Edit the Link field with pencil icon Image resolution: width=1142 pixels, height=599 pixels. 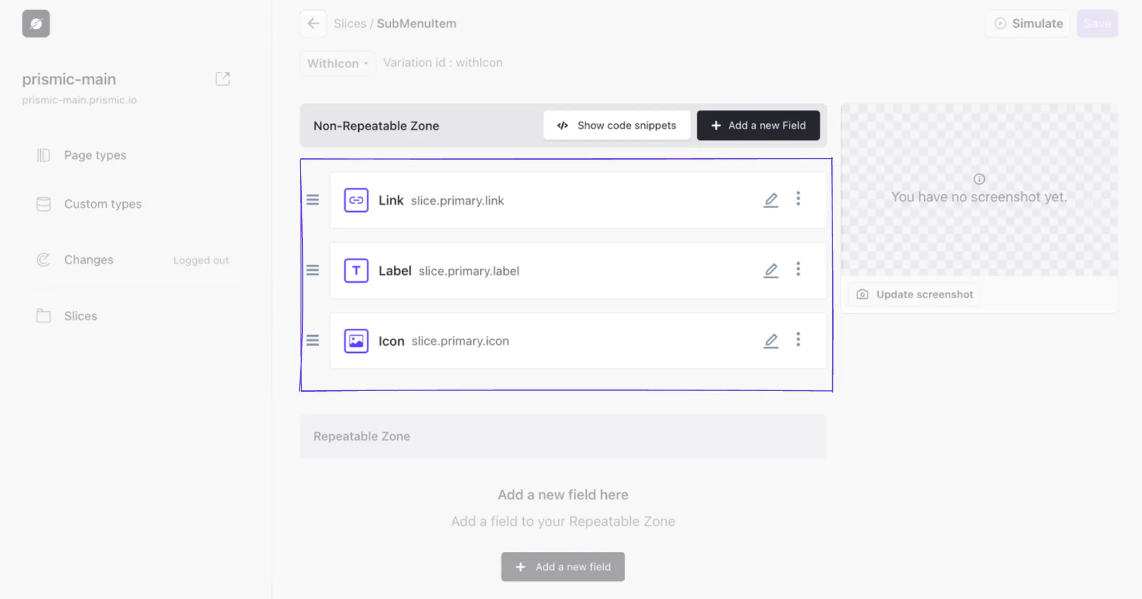point(771,200)
